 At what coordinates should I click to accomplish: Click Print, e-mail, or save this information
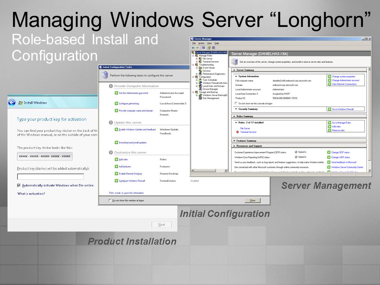(126, 193)
